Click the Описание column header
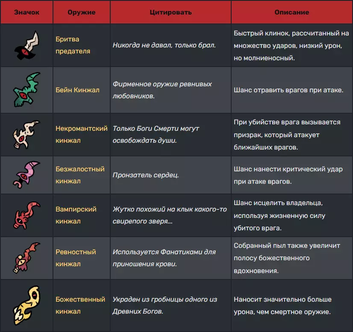Viewport: 353px width, 332px height. coord(291,12)
